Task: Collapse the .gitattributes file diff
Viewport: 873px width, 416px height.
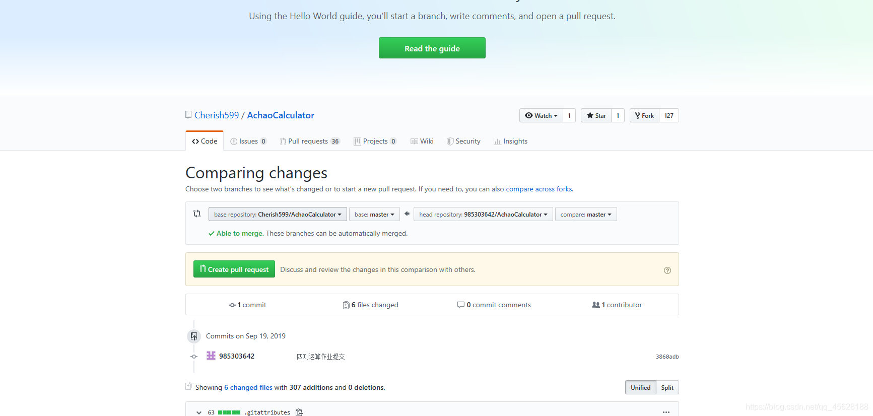Action: [x=199, y=412]
